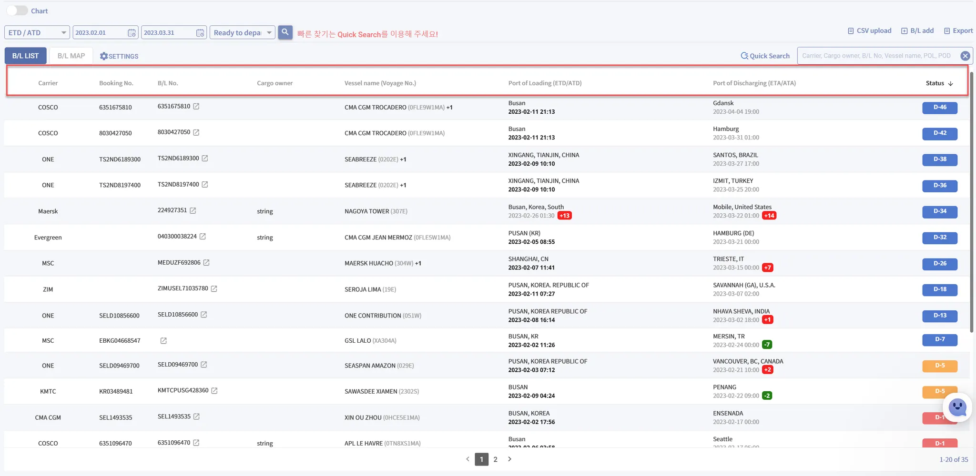Image resolution: width=976 pixels, height=476 pixels.
Task: Open external link for B/L TS2ND6189300
Action: [205, 158]
